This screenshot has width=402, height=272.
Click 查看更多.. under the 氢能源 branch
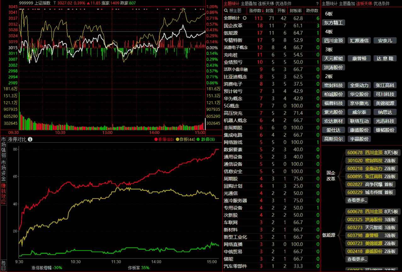pos(357,259)
